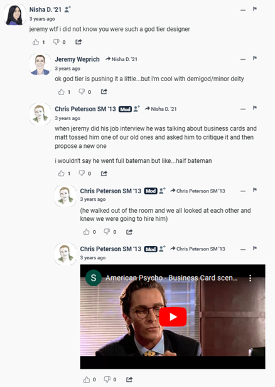Viewport: 275px width, 387px height.
Task: Collapse Chris Peterson's business cards comment
Action: (x=243, y=109)
